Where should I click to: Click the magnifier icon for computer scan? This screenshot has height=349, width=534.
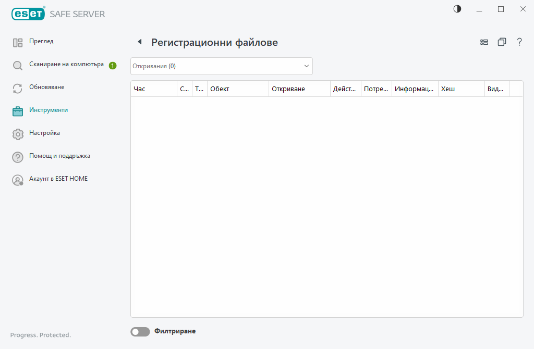(x=18, y=66)
